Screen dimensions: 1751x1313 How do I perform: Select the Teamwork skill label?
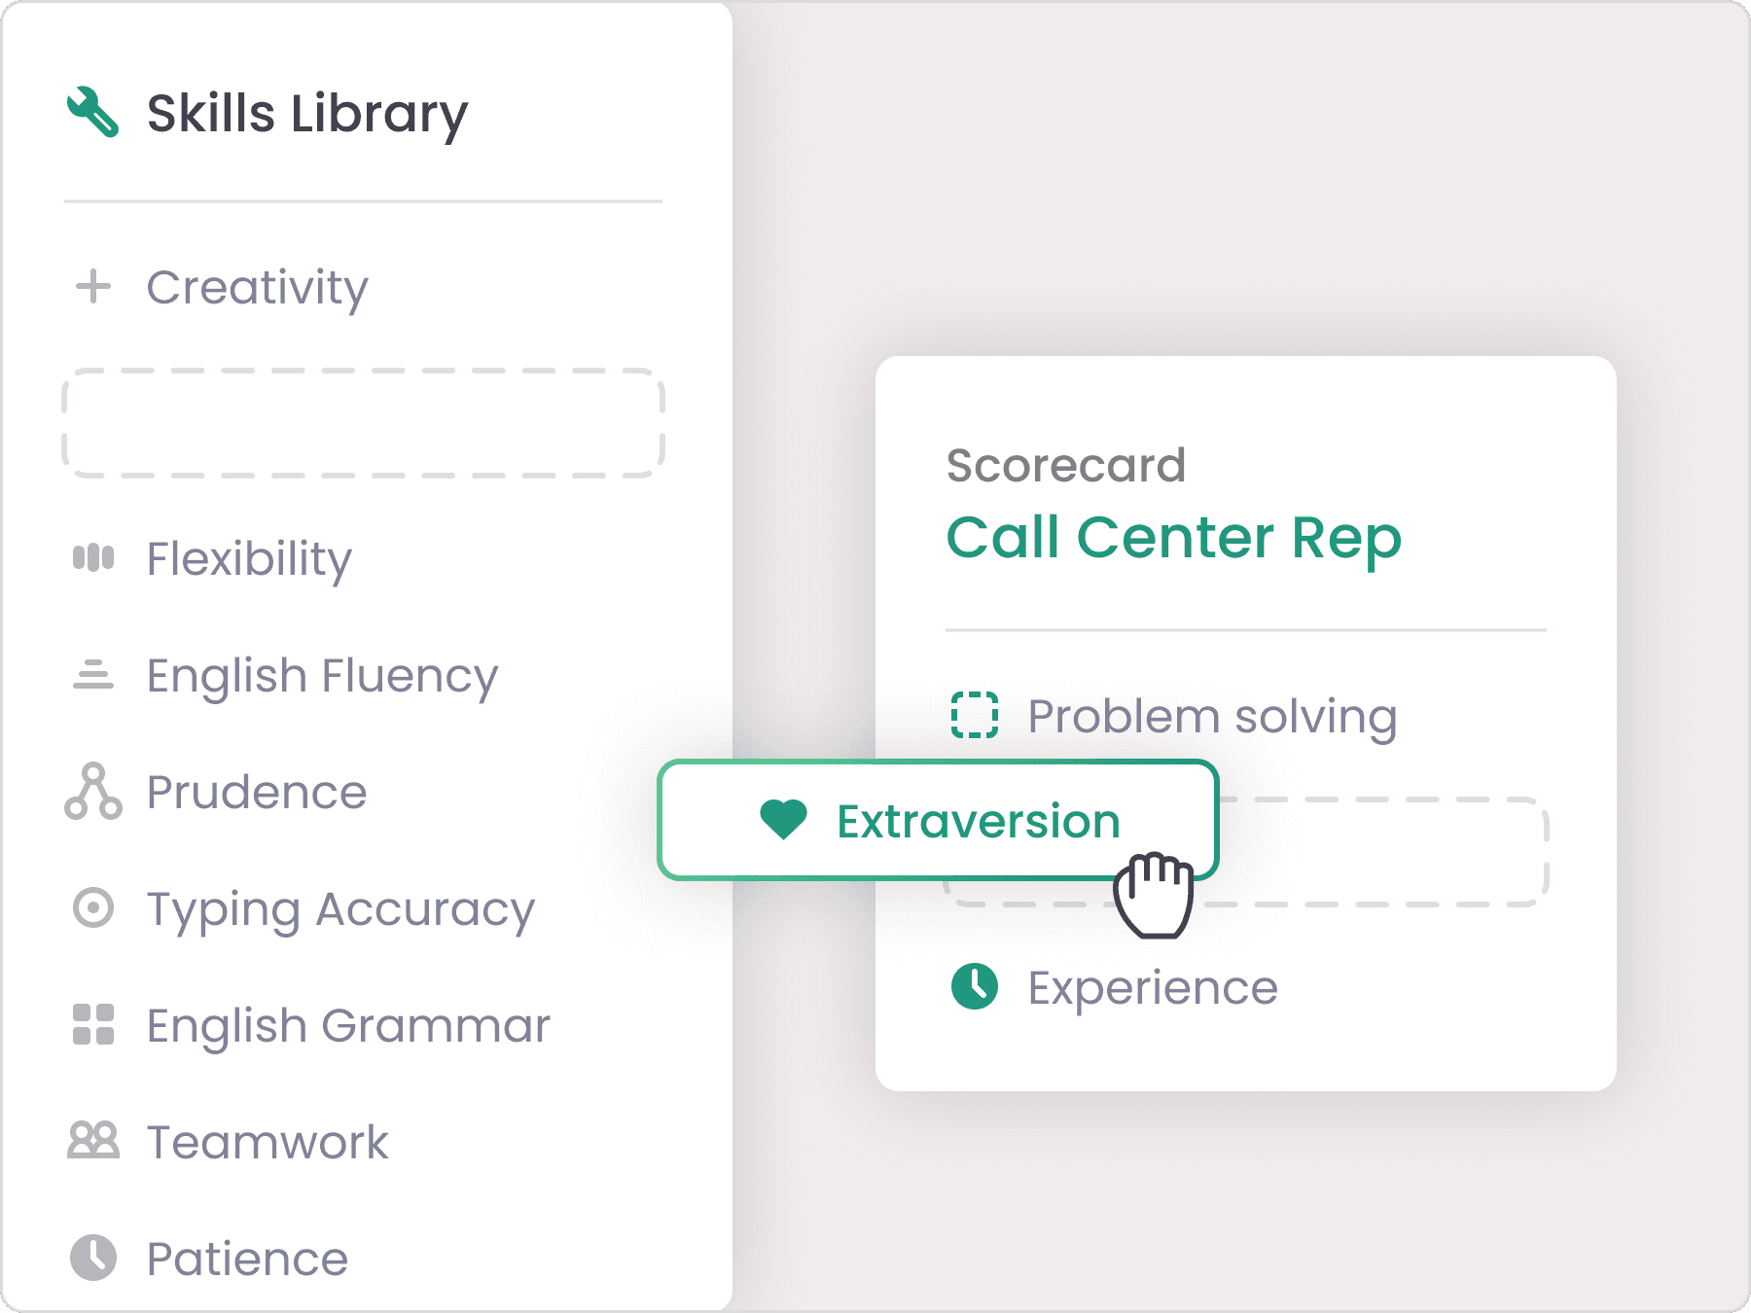(268, 1142)
